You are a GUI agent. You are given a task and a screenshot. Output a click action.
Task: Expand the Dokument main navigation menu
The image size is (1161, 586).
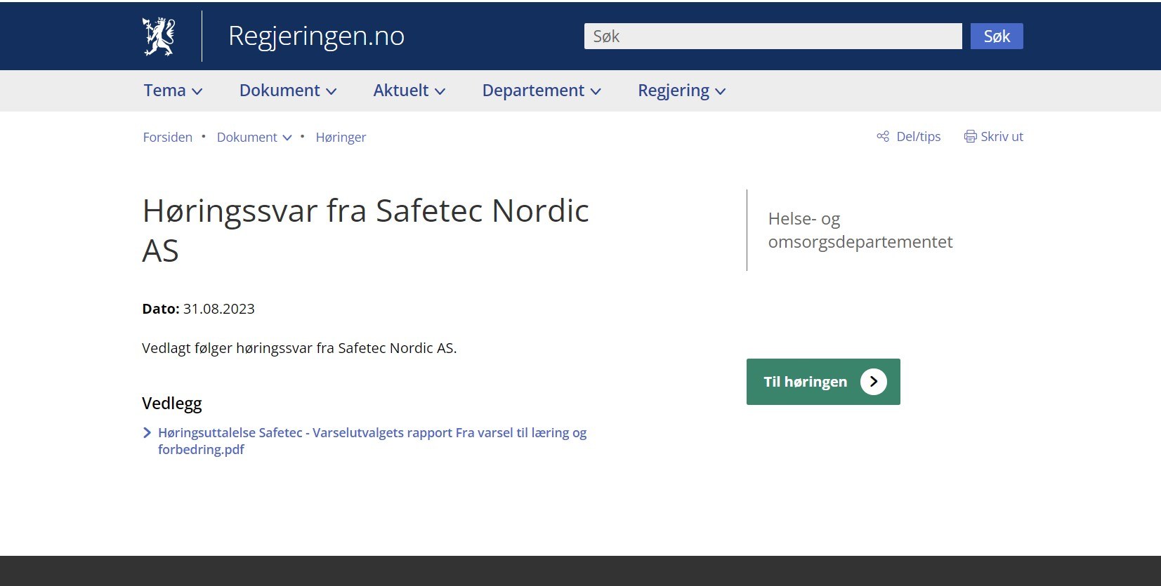coord(288,91)
